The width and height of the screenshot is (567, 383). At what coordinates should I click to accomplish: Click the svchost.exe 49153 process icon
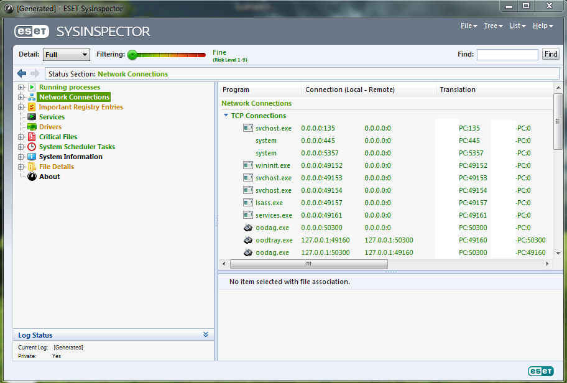coord(247,178)
